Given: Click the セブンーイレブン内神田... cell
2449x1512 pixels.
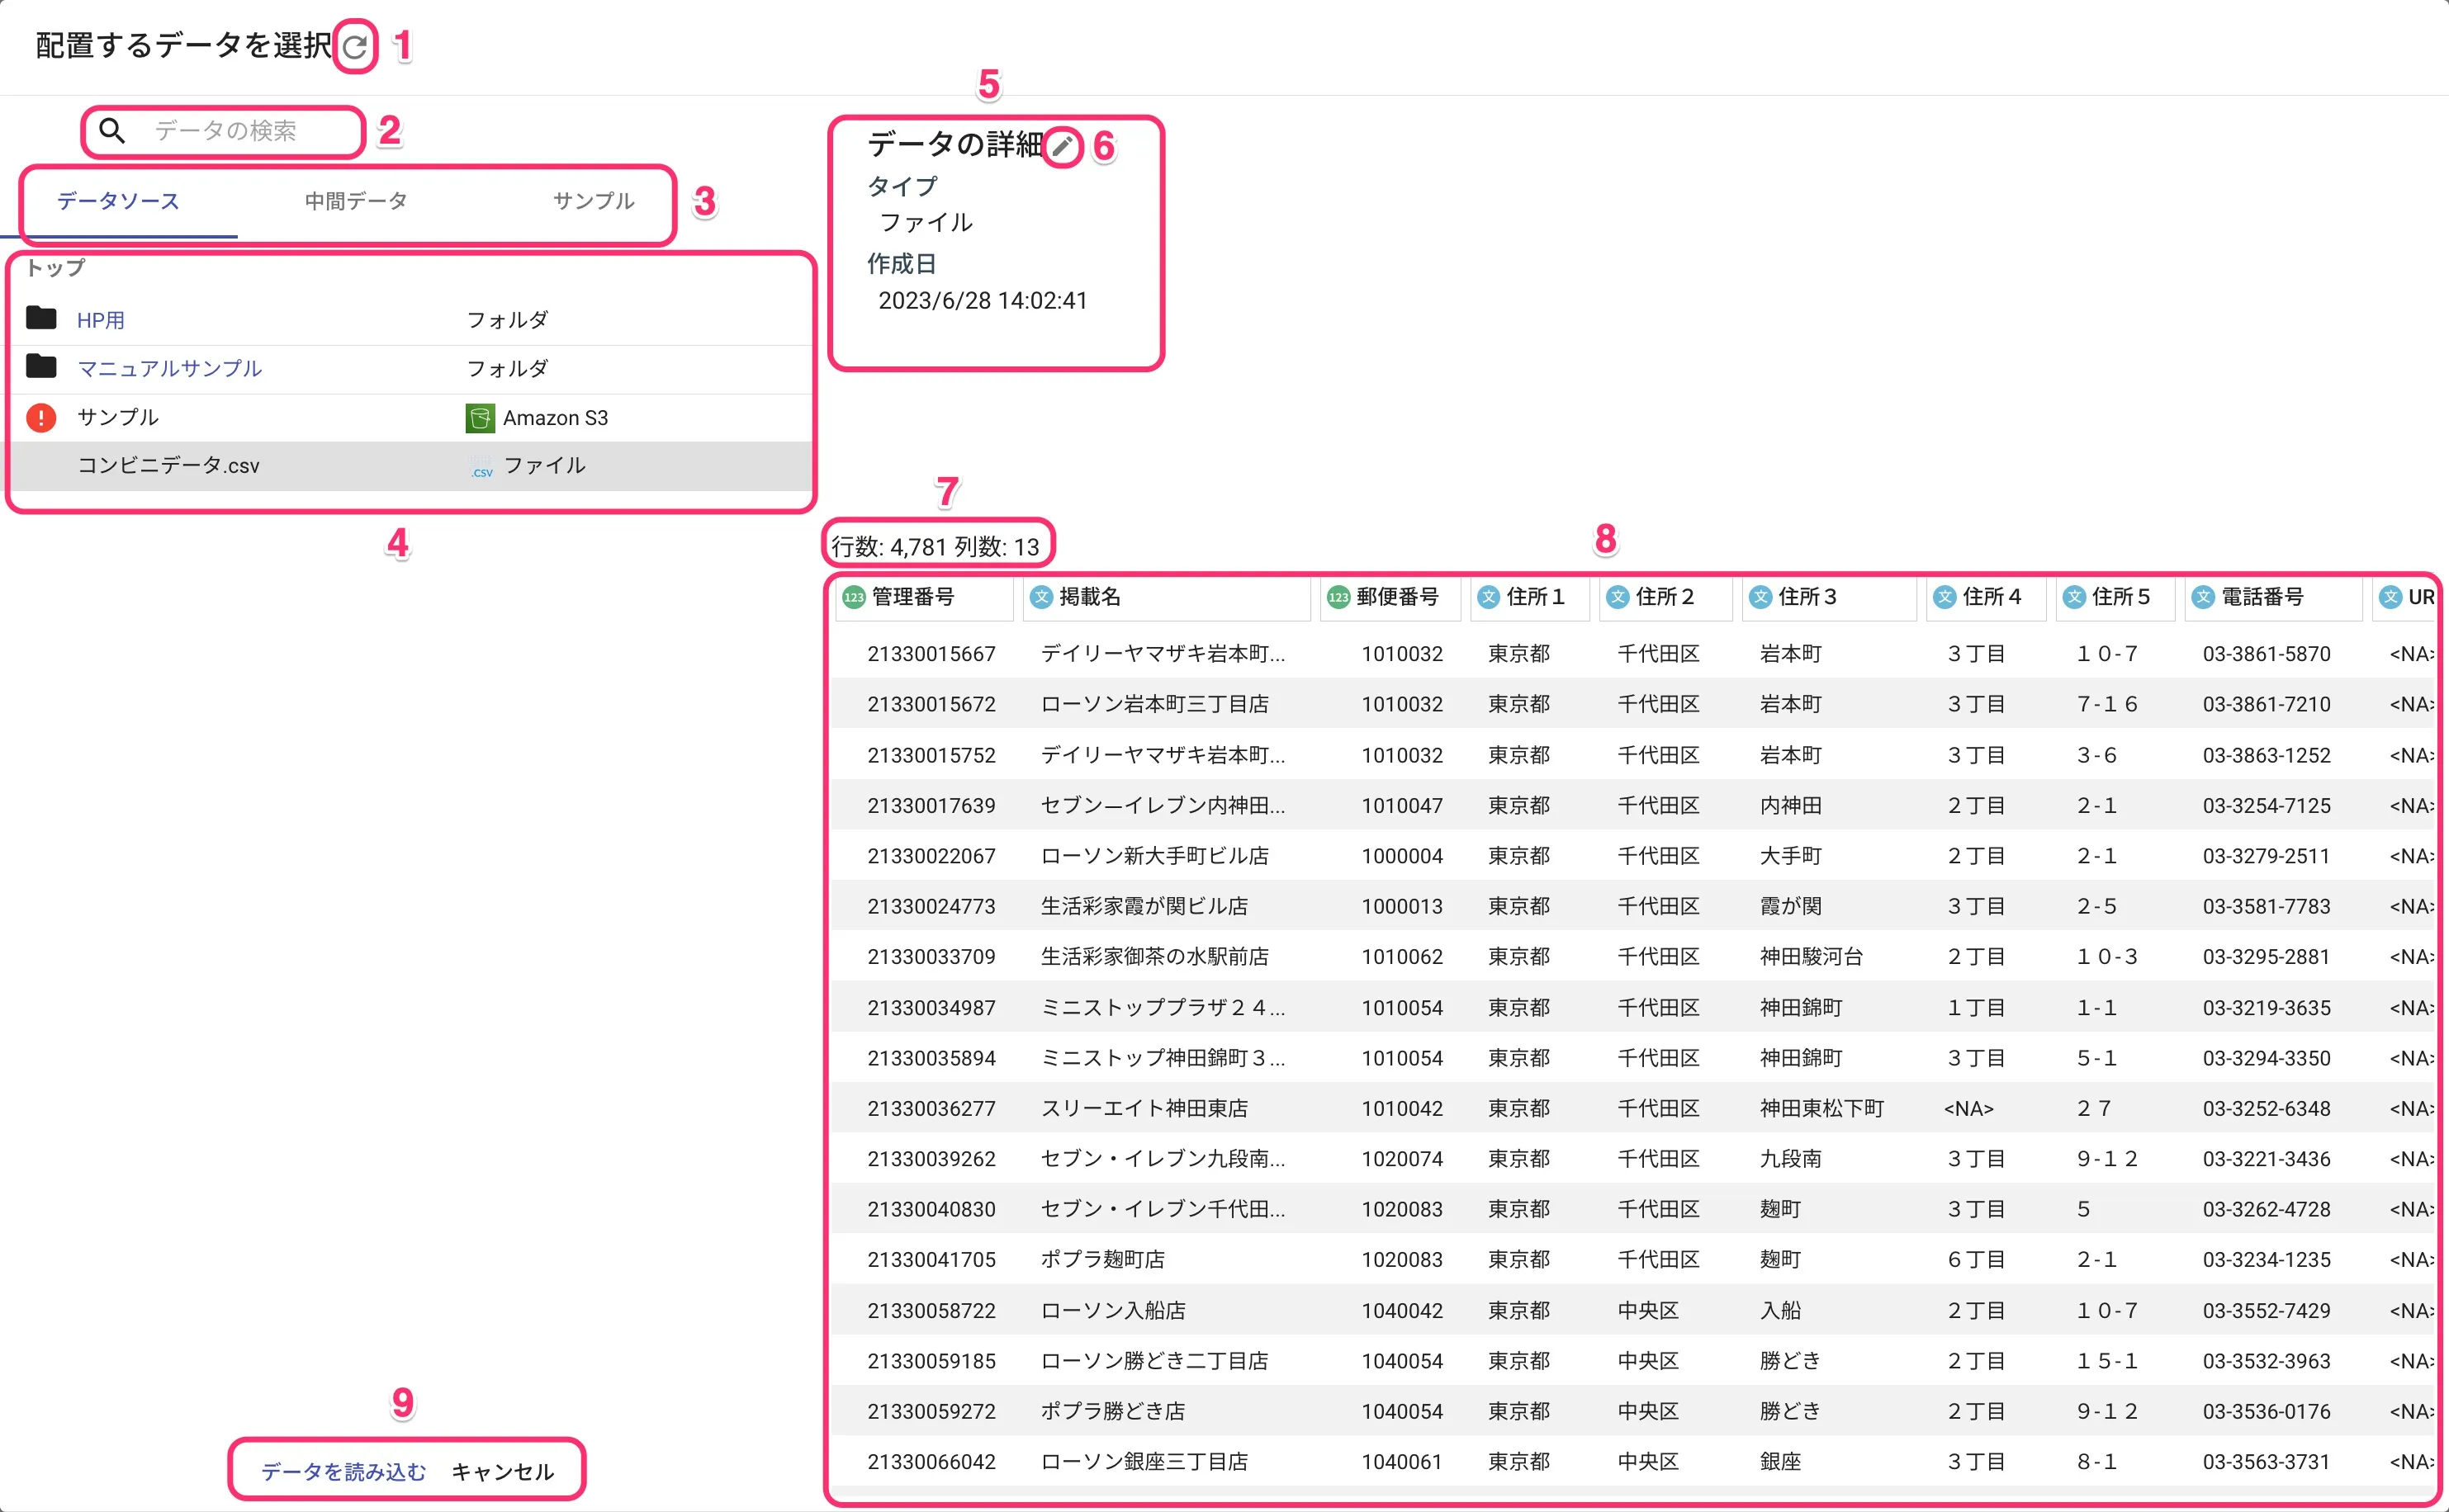Looking at the screenshot, I should click(x=1163, y=806).
